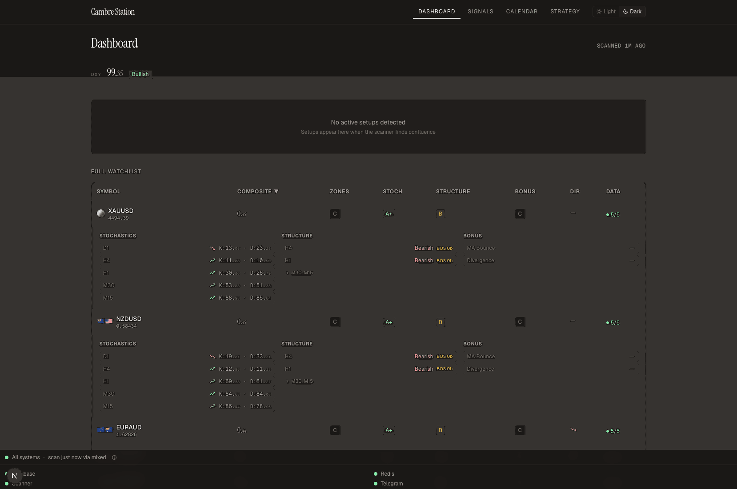
Task: Sort watchlist by Symbol header
Action: [108, 192]
